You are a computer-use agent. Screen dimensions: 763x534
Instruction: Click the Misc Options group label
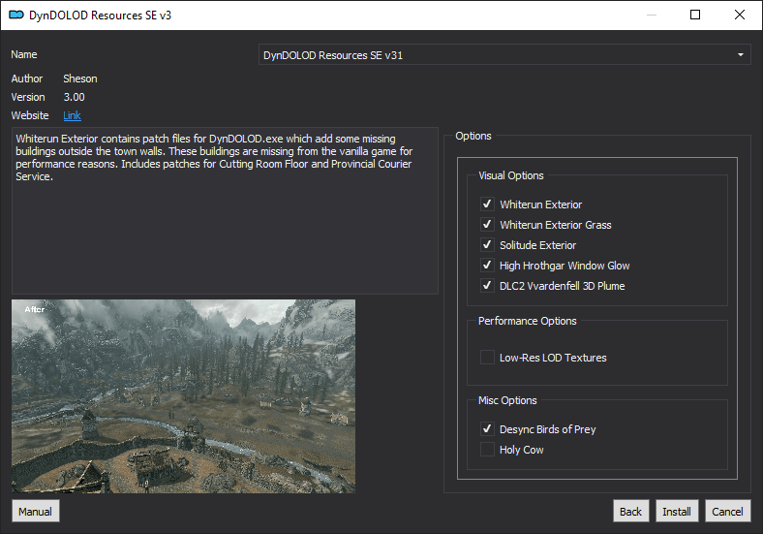pos(507,400)
